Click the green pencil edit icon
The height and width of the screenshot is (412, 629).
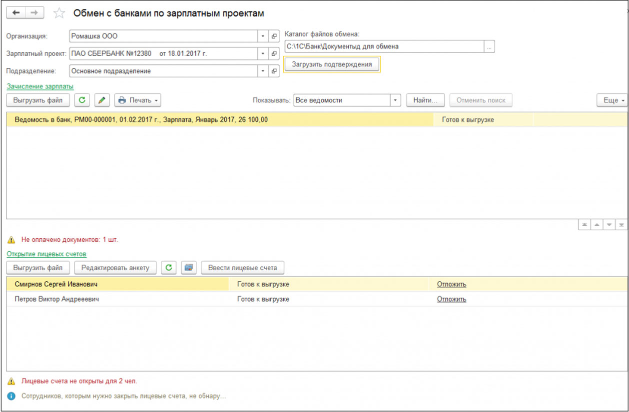[102, 100]
